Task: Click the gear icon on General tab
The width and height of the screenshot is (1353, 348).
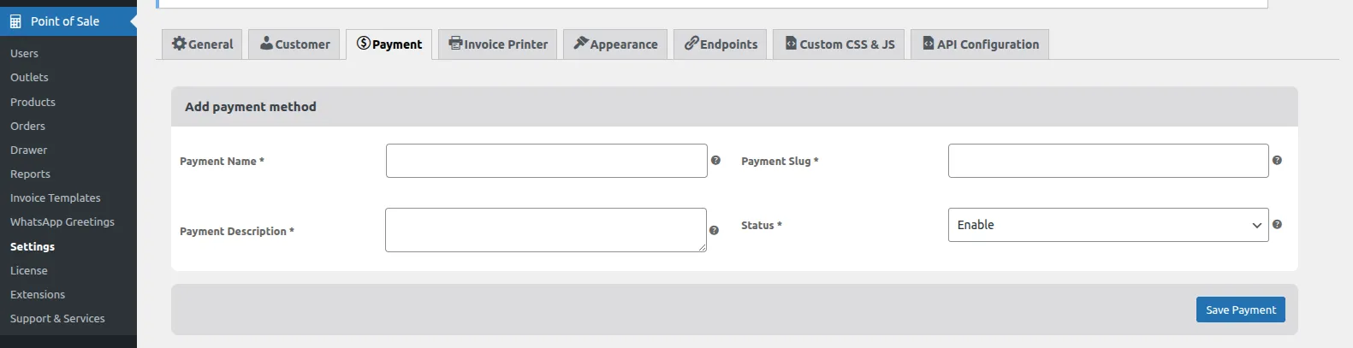Action: click(179, 44)
